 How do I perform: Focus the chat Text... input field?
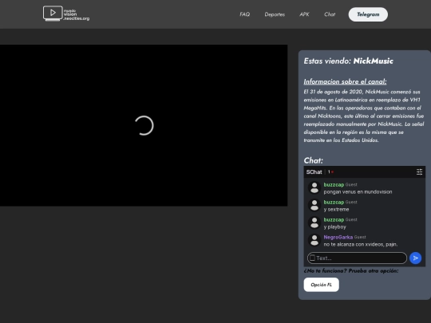357,258
